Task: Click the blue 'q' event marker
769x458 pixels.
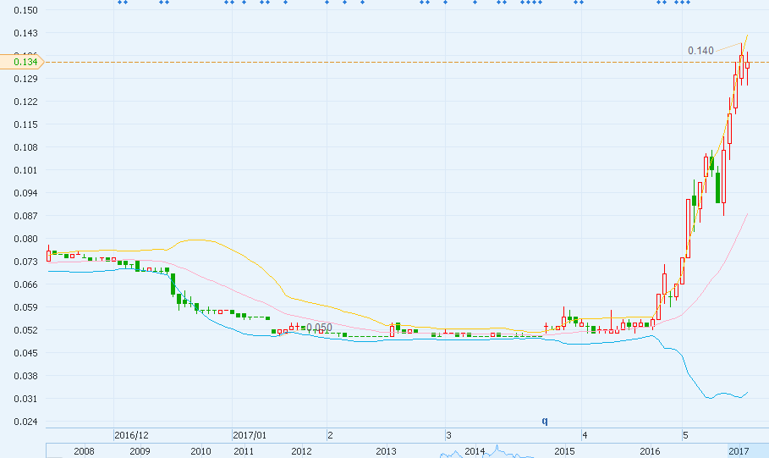Action: click(x=544, y=421)
